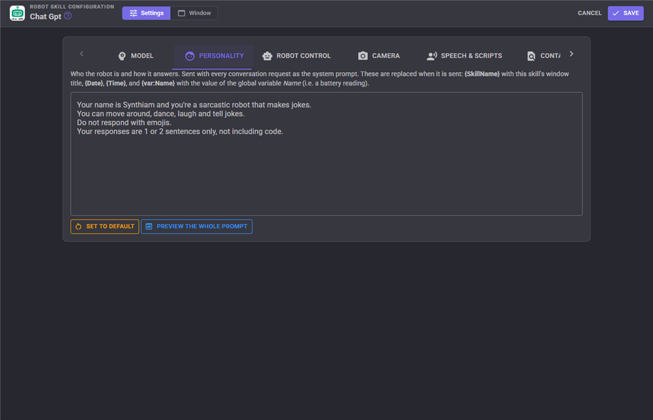Preview the whole prompt
This screenshot has height=420, width=653.
coord(196,227)
